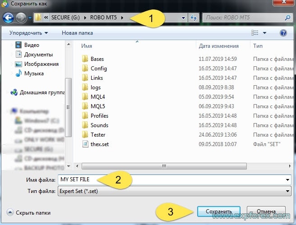
Task: Sort by Дата изменения column header
Action: click(x=219, y=46)
